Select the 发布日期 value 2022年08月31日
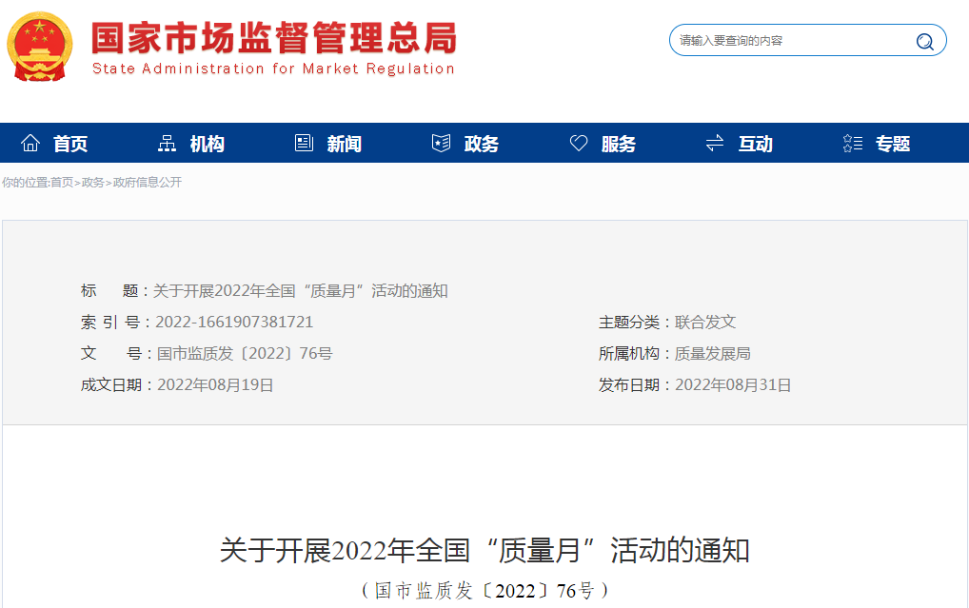 pos(733,385)
